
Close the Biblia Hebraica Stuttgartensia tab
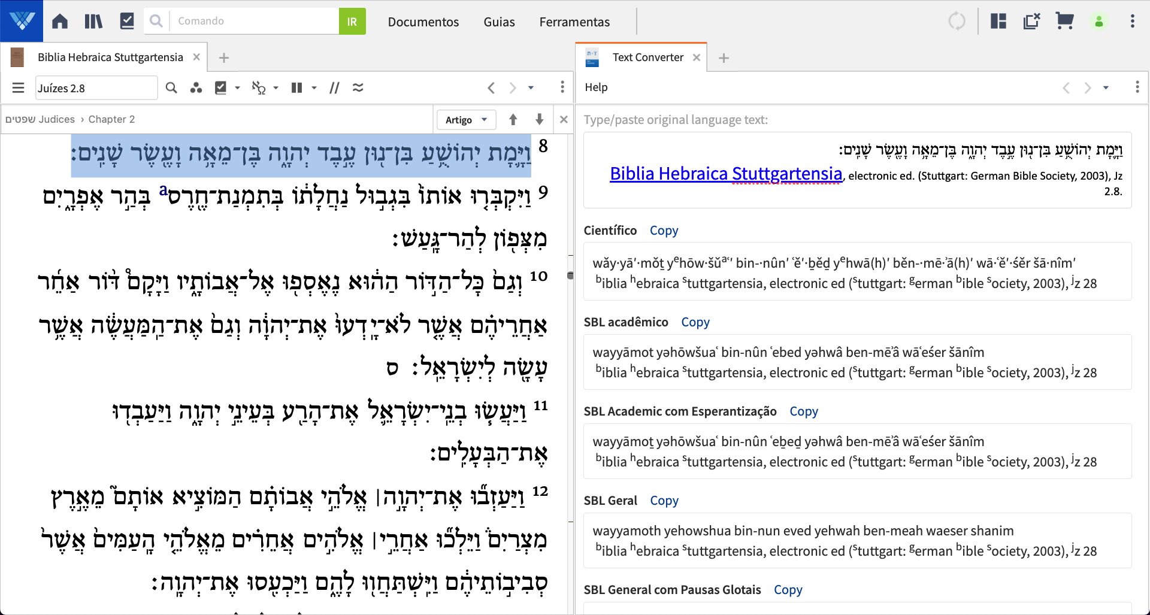pos(196,57)
